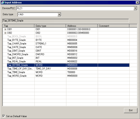
Task: Select the Tag_TIME_OF_DAY_Sin.. row
Action: coord(66,69)
